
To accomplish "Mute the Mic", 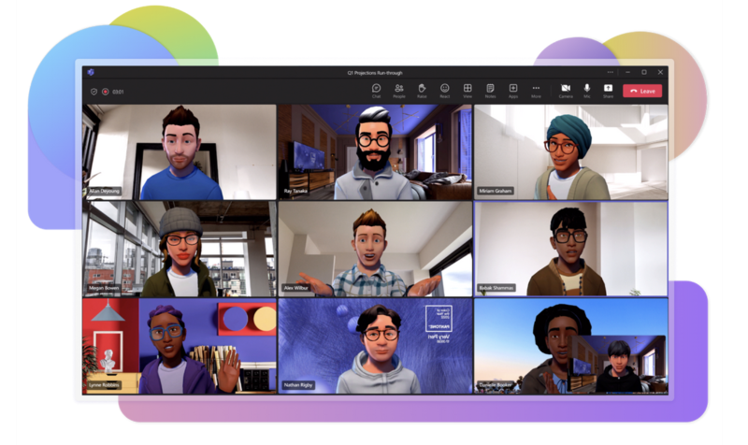I will [x=587, y=90].
